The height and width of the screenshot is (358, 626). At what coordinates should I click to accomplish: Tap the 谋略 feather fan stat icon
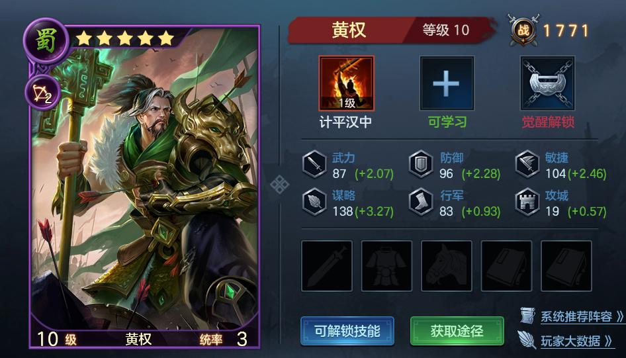pos(314,202)
